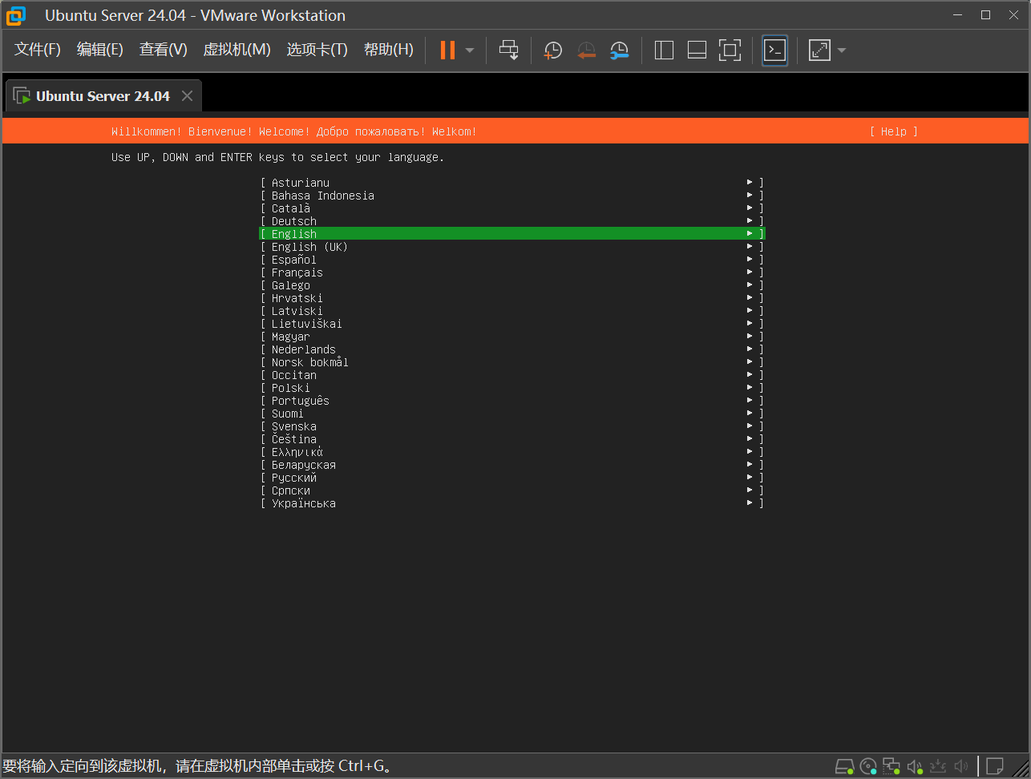Expand arrow on the Bahasa Indonesia row
Image resolution: width=1031 pixels, height=779 pixels.
(750, 196)
